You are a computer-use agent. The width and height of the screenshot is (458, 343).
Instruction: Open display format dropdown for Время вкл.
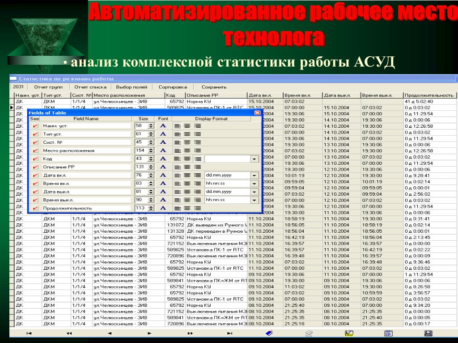(254, 184)
